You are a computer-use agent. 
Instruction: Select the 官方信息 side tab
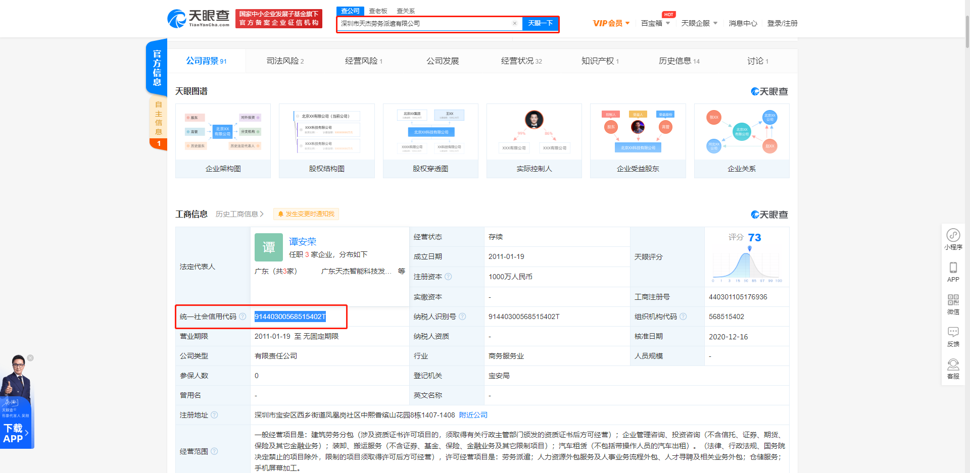pyautogui.click(x=157, y=68)
